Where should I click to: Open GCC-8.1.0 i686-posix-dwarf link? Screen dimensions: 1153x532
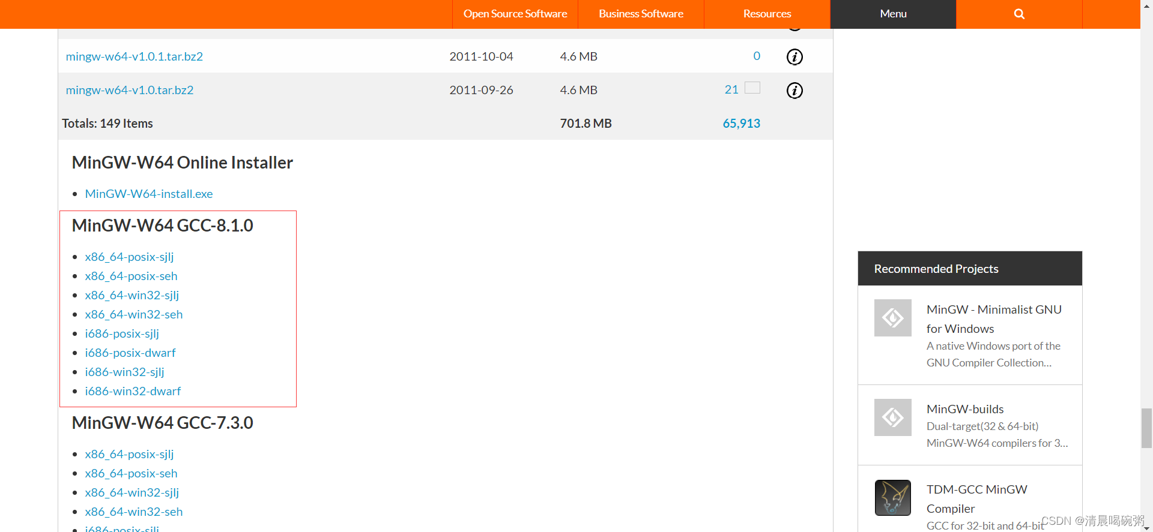[x=130, y=353]
